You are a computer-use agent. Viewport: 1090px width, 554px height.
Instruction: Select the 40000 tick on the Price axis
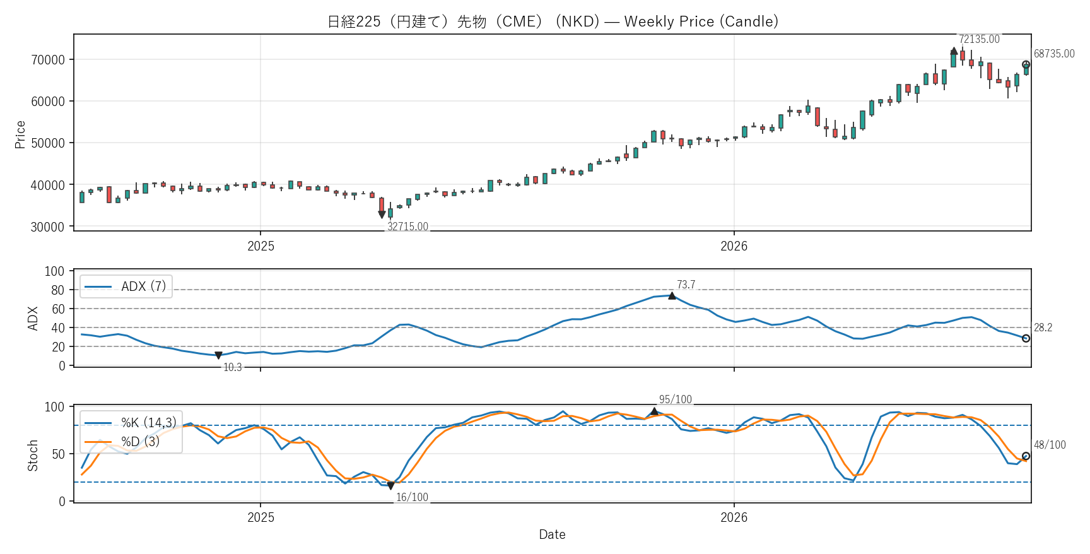coord(48,186)
